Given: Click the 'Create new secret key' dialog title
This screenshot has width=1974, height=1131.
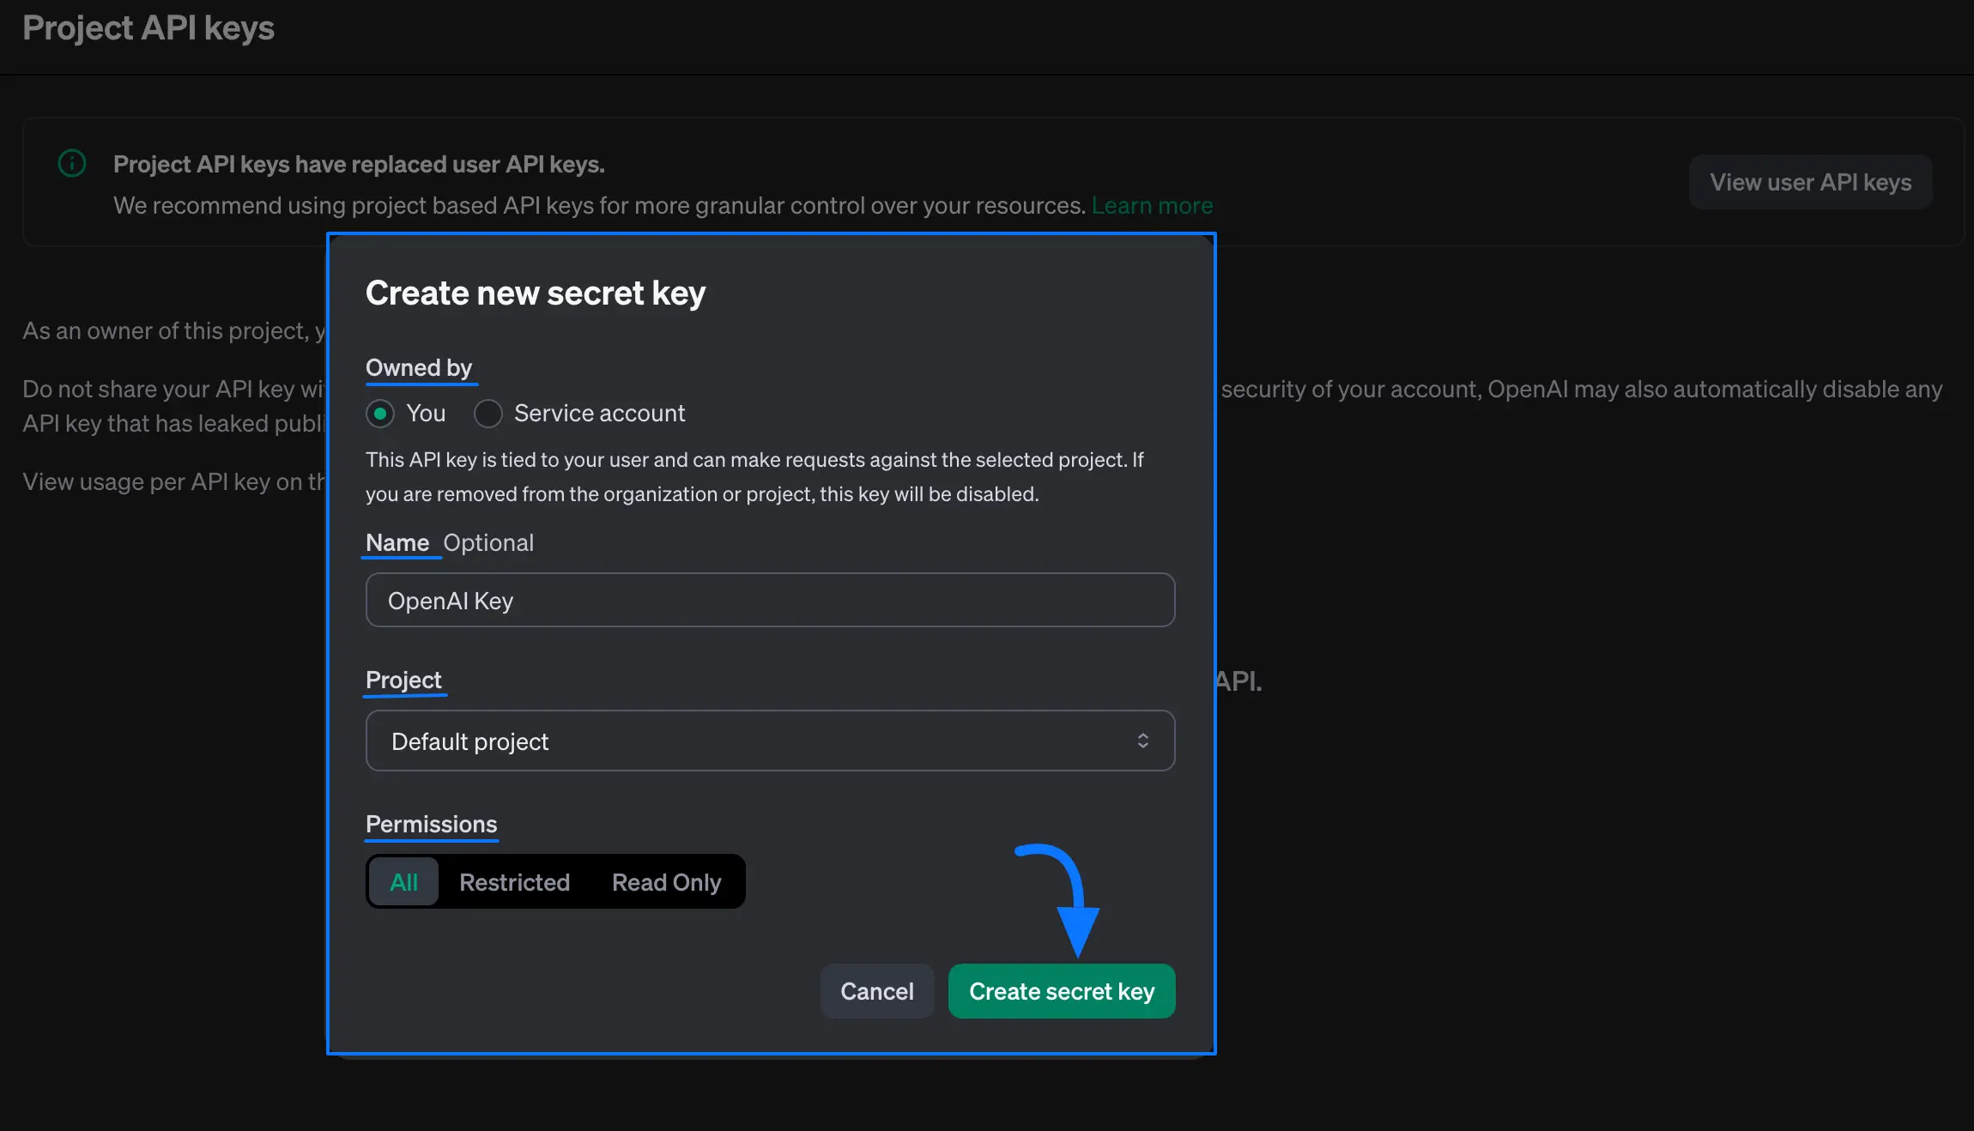Looking at the screenshot, I should point(535,293).
